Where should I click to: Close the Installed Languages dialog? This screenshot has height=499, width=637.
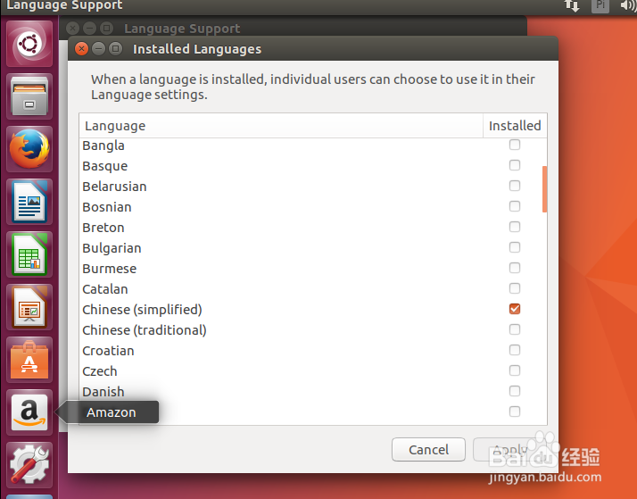click(82, 49)
